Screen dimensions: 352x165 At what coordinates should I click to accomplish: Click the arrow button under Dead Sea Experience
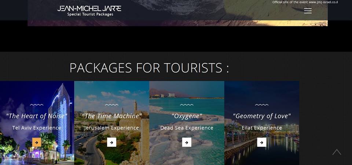187,142
